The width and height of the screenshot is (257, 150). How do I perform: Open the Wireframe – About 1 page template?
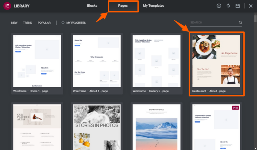[x=97, y=61]
